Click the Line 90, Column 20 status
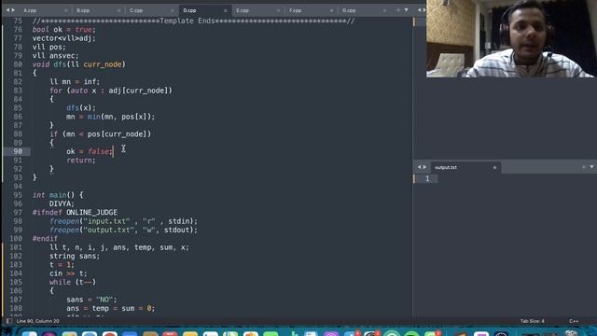The width and height of the screenshot is (597, 336). pyautogui.click(x=37, y=321)
